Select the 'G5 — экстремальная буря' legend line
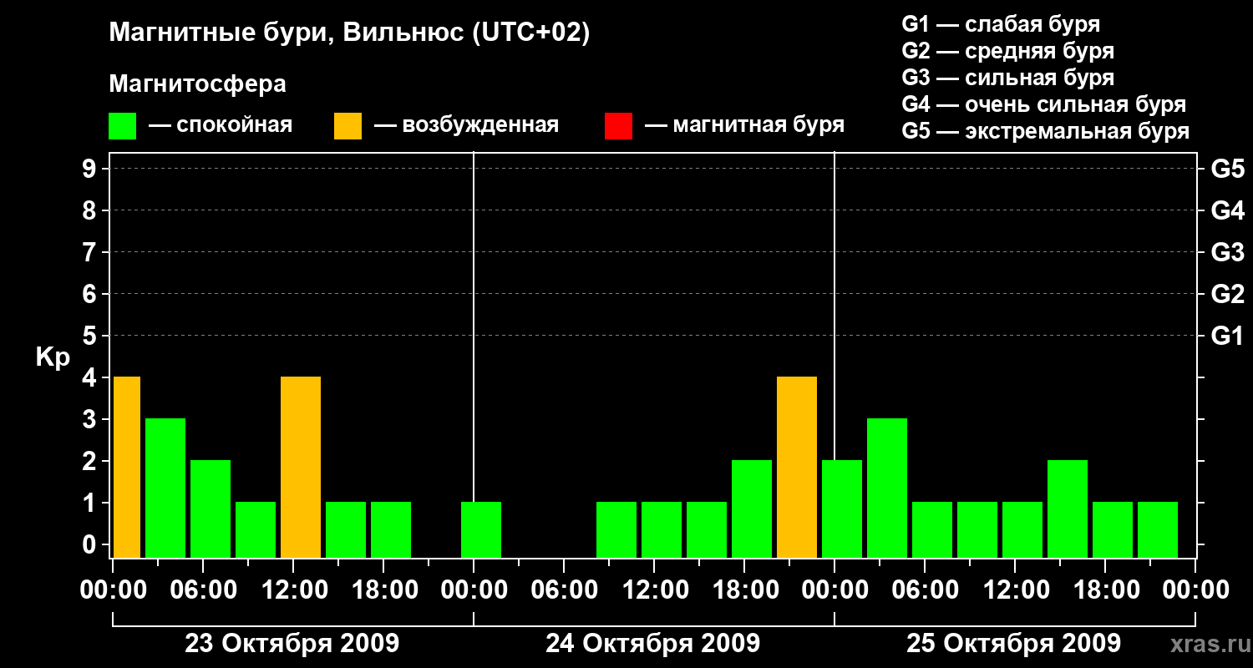Image resolution: width=1253 pixels, height=668 pixels. click(x=1046, y=131)
